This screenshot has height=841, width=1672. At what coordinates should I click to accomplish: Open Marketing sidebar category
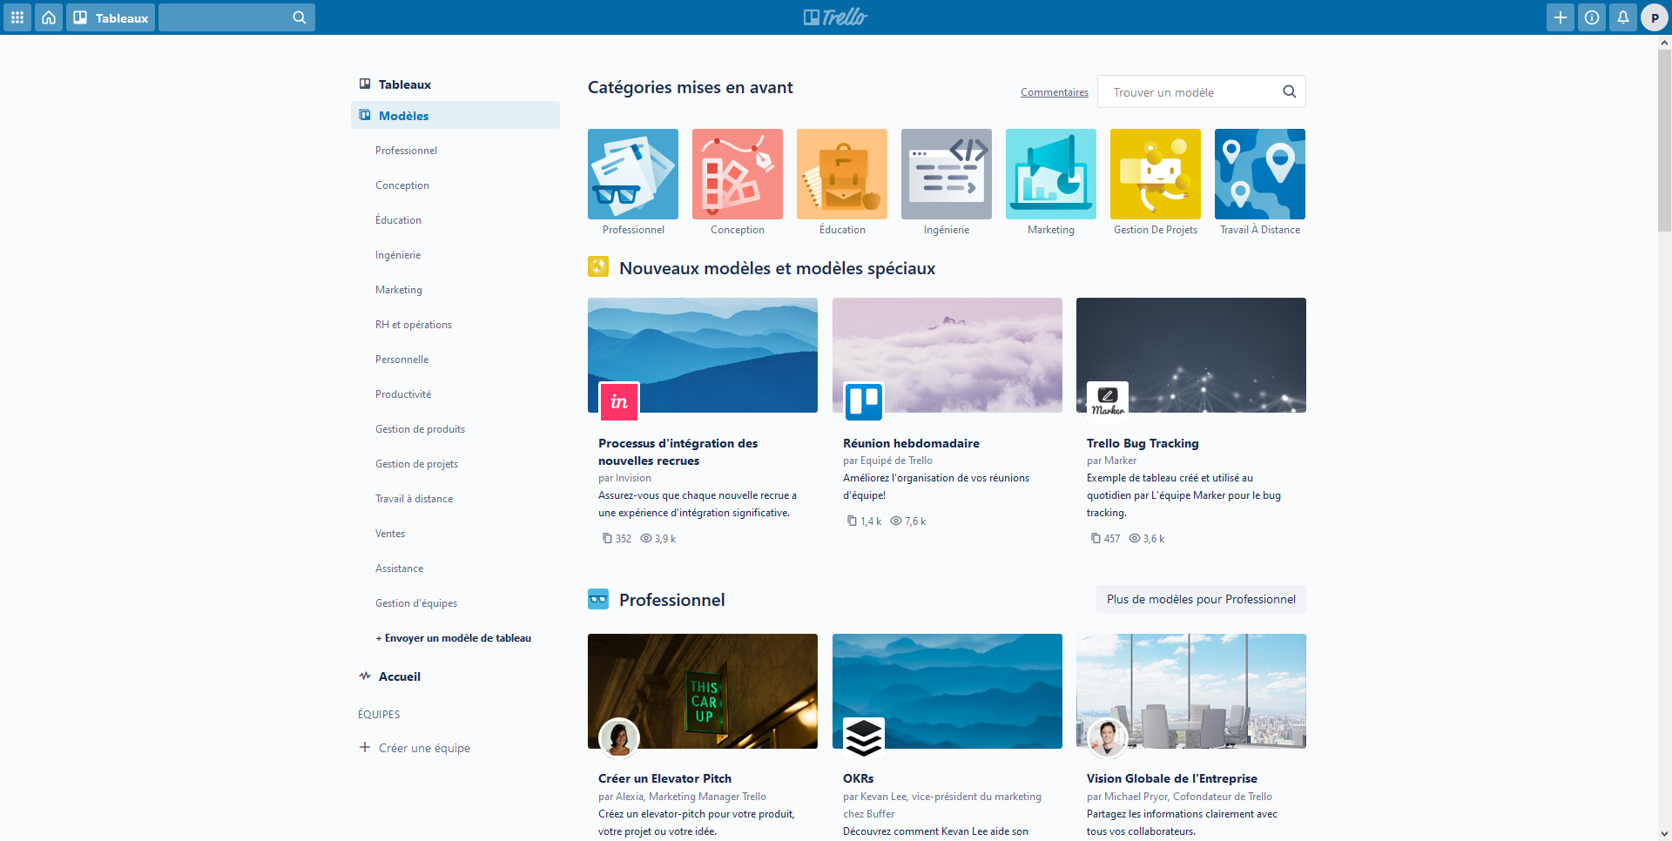pos(399,290)
